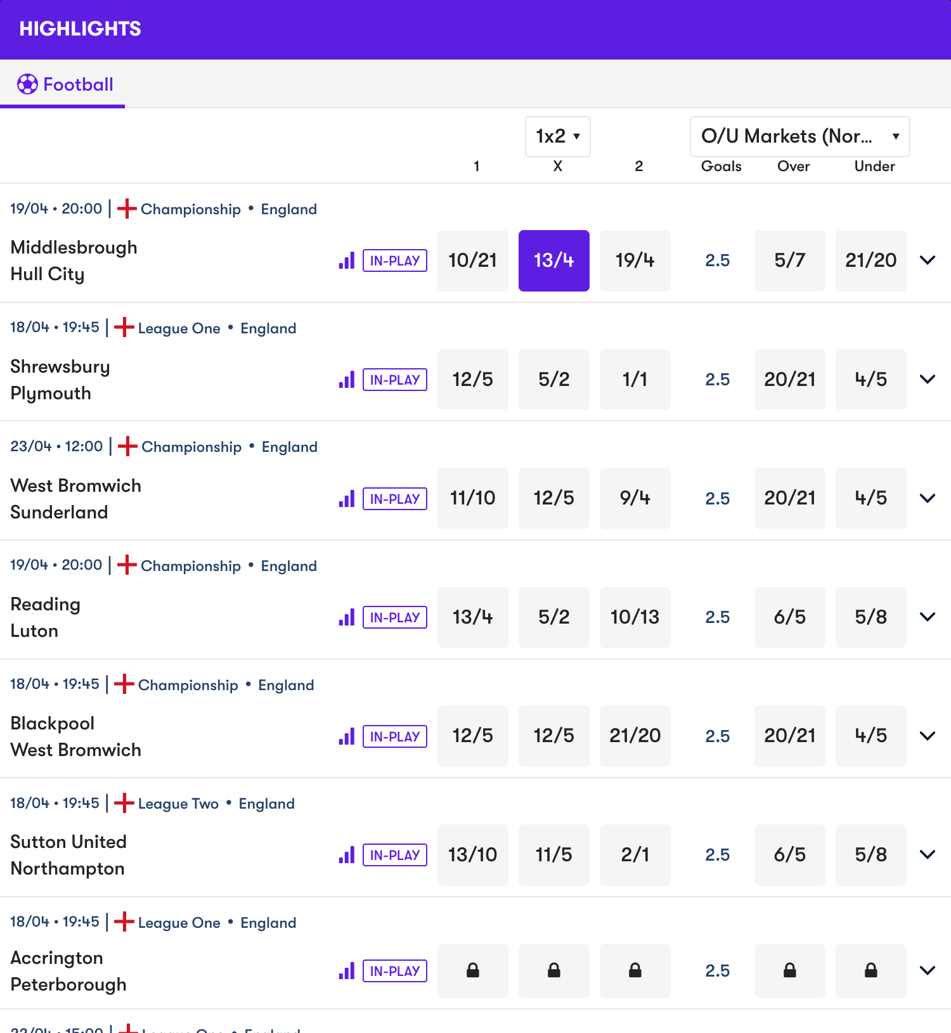Screen dimensions: 951x1033
Task: Expand more markets for Sutton United vs Northampton
Action: point(928,855)
